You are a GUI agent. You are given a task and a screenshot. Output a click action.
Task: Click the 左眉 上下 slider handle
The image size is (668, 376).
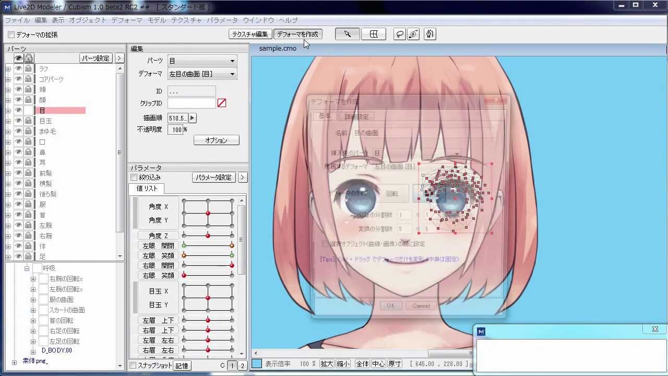[208, 321]
